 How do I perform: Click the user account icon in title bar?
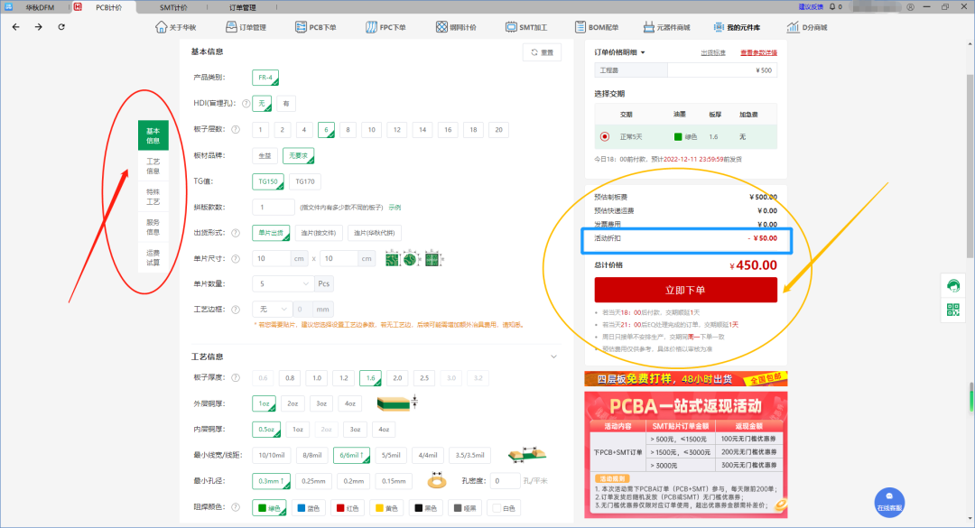(x=910, y=7)
